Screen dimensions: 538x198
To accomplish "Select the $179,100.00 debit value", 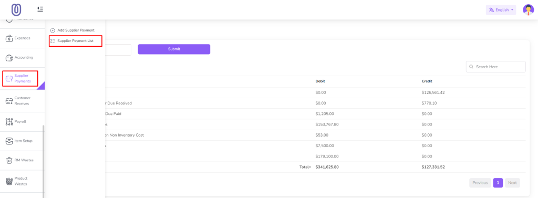I will (327, 156).
